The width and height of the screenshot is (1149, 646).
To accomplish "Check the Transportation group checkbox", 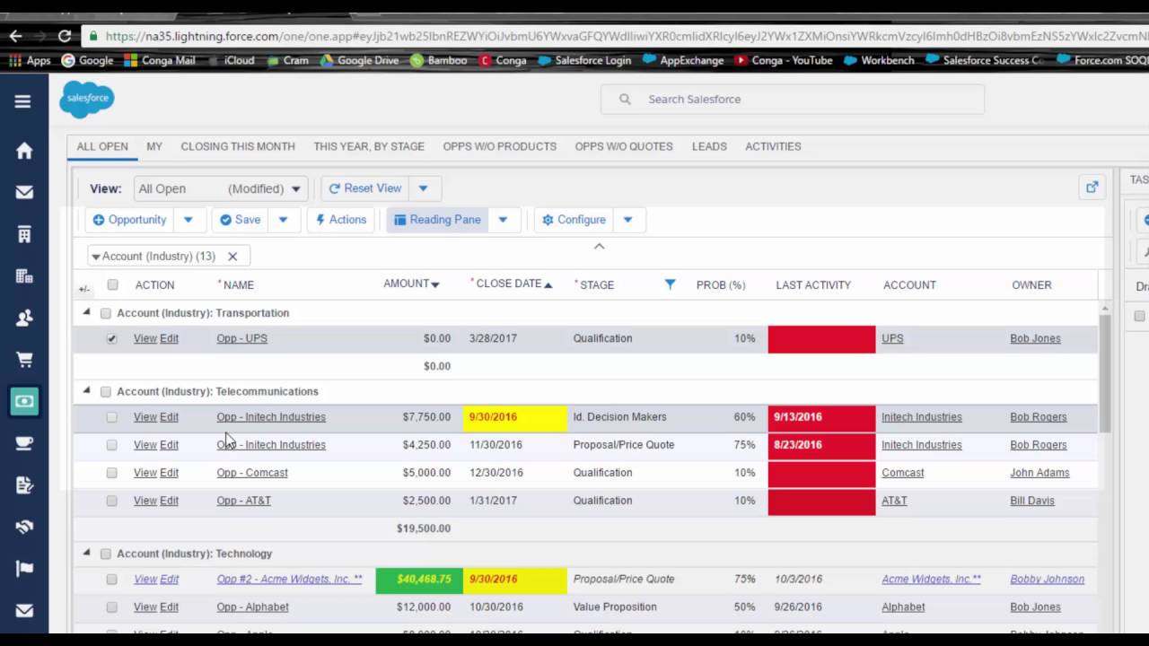I will click(x=105, y=313).
